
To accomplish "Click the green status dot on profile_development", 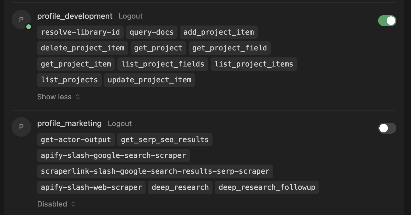I will pos(29,27).
